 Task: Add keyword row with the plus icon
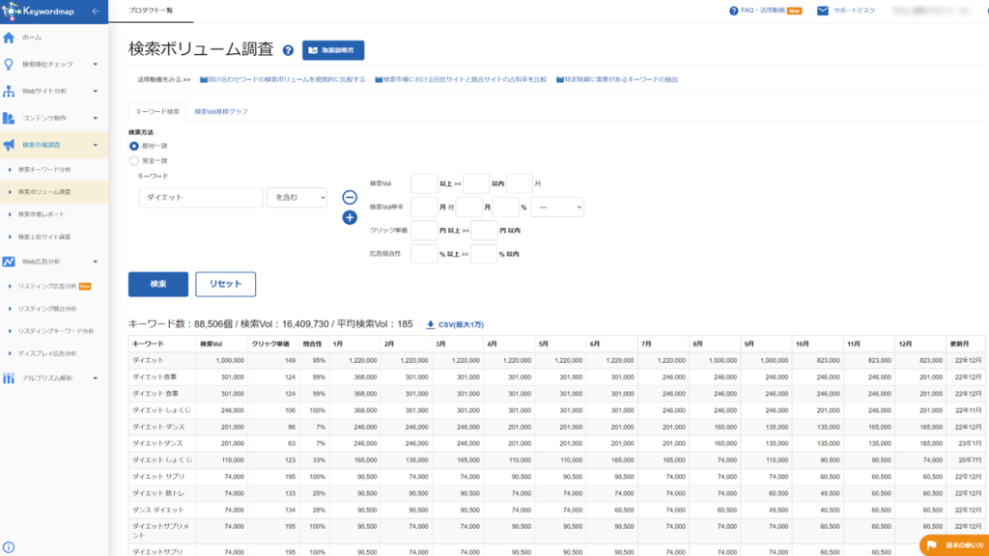350,217
